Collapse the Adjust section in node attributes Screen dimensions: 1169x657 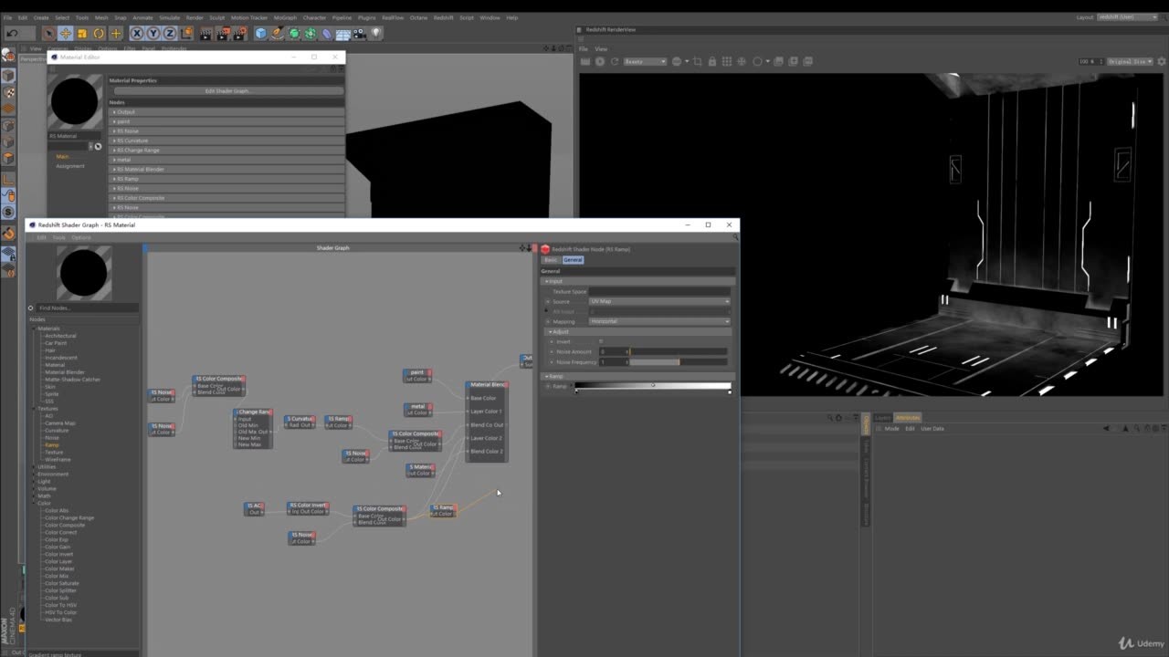550,331
